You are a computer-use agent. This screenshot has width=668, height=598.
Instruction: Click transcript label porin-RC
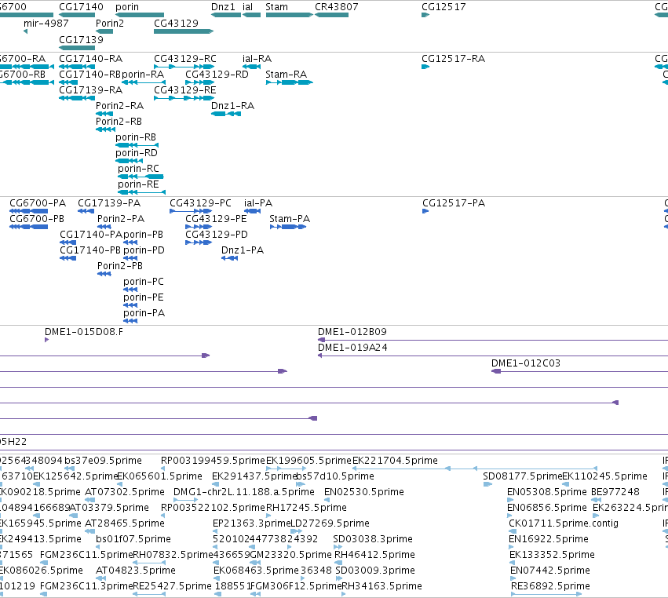point(138,169)
